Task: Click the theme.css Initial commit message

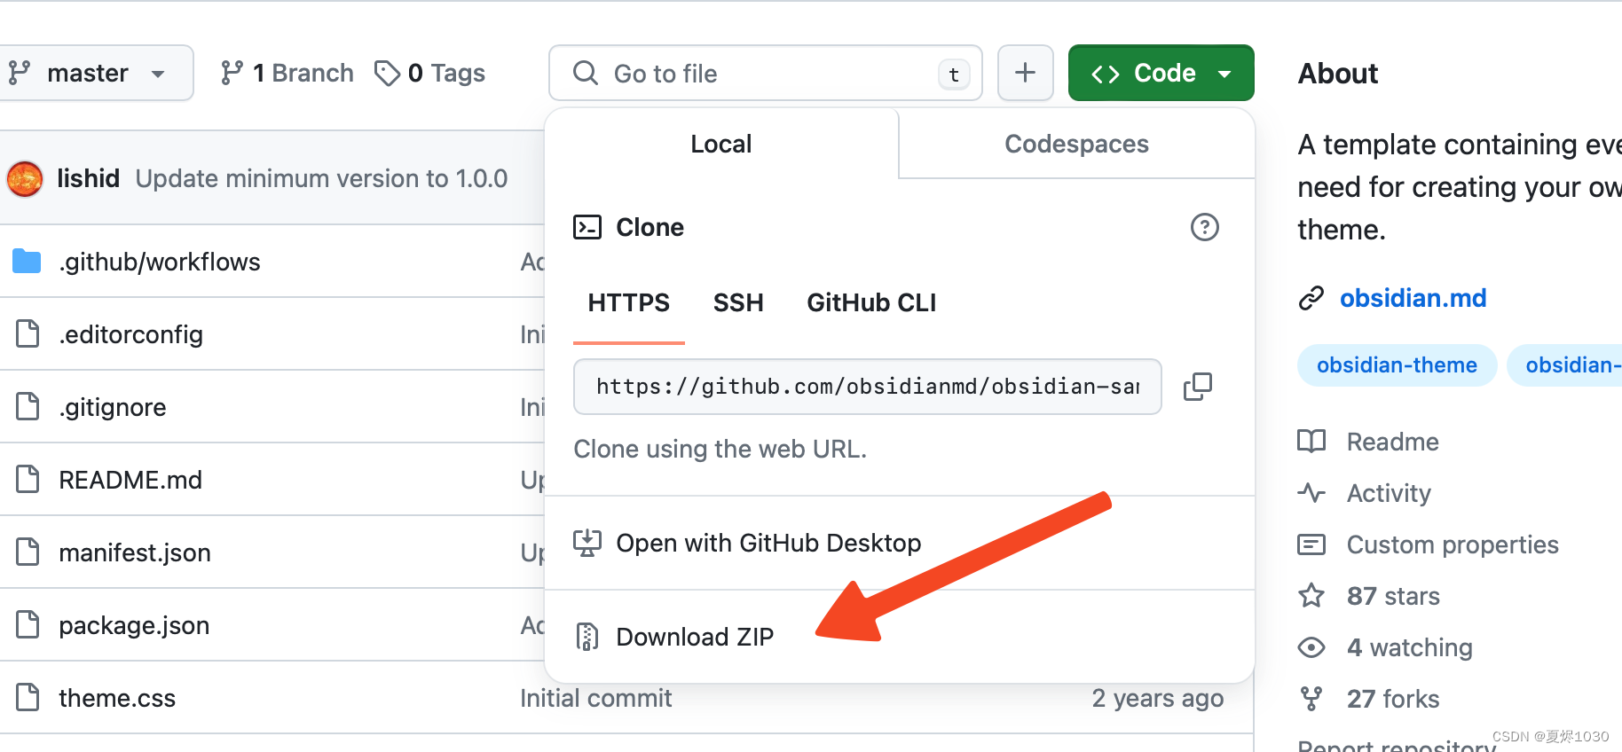Action: 596,698
